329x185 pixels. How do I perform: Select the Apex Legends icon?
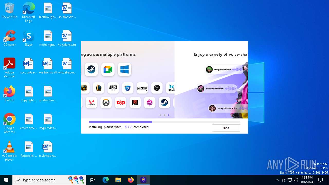click(113, 88)
